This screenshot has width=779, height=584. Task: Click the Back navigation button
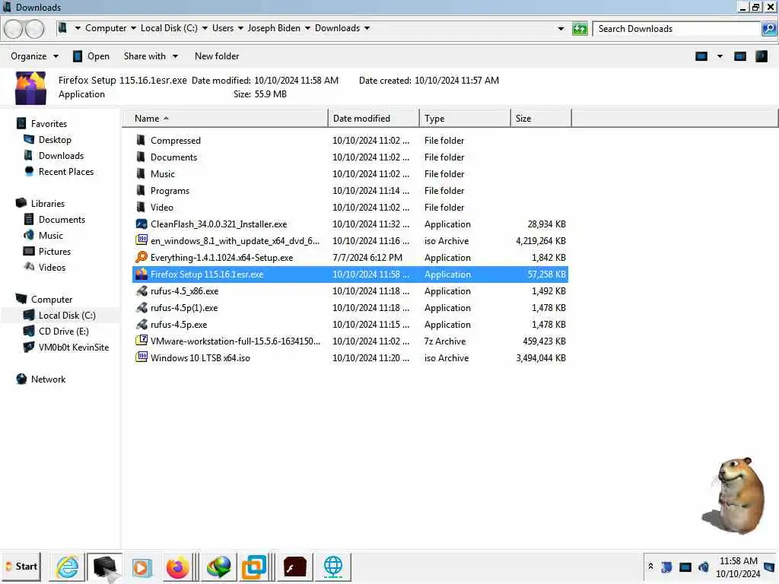pyautogui.click(x=14, y=30)
